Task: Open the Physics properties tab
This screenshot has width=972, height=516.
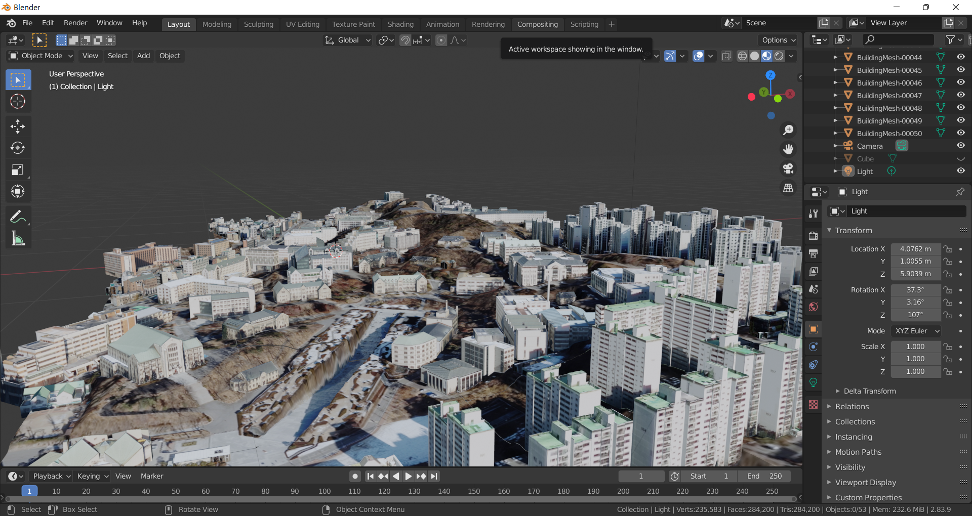Action: 814,347
